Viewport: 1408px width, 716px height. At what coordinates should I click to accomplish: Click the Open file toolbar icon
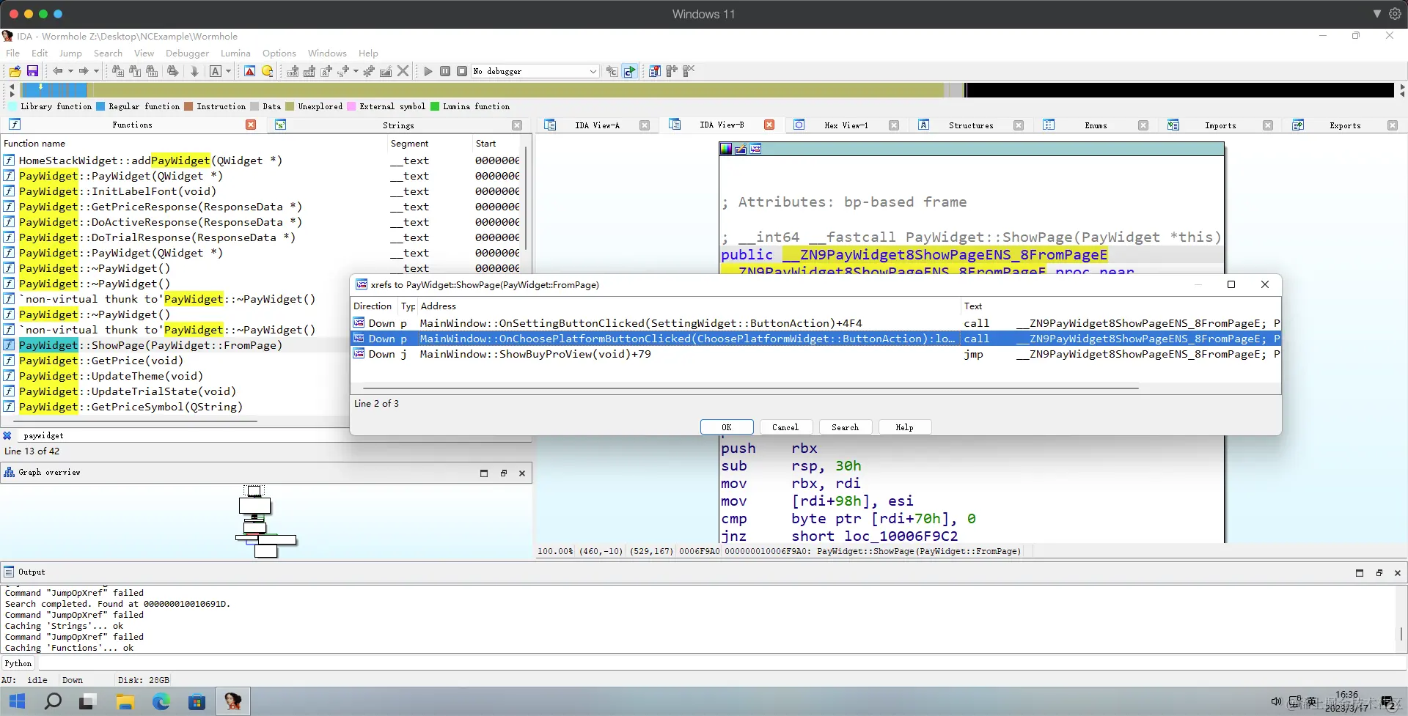(x=15, y=71)
